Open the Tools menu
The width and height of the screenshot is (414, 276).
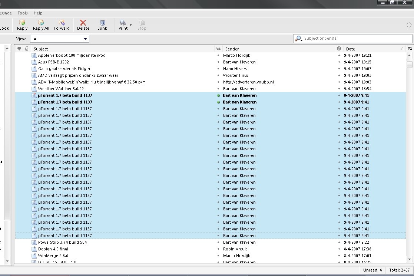pyautogui.click(x=23, y=13)
